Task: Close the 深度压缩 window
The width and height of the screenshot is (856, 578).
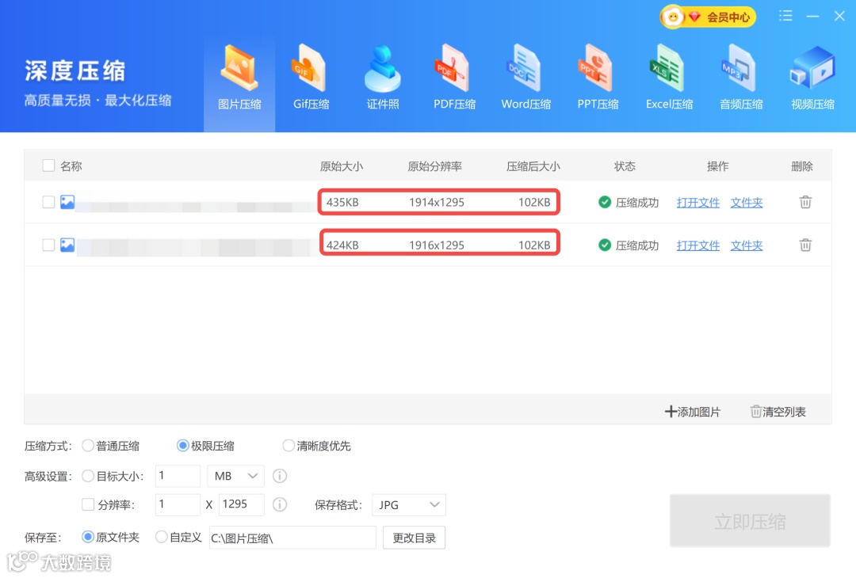Action: (x=839, y=17)
